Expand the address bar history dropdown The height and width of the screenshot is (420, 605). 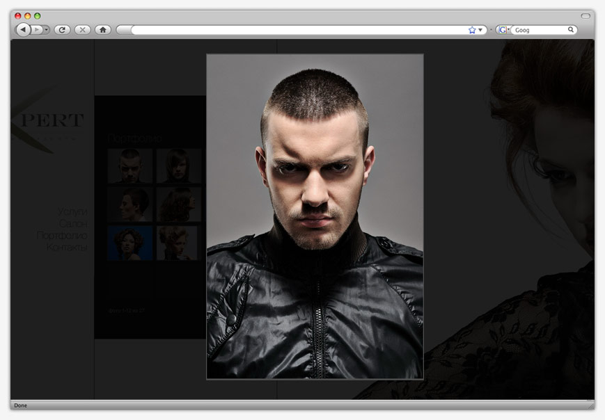tap(480, 30)
